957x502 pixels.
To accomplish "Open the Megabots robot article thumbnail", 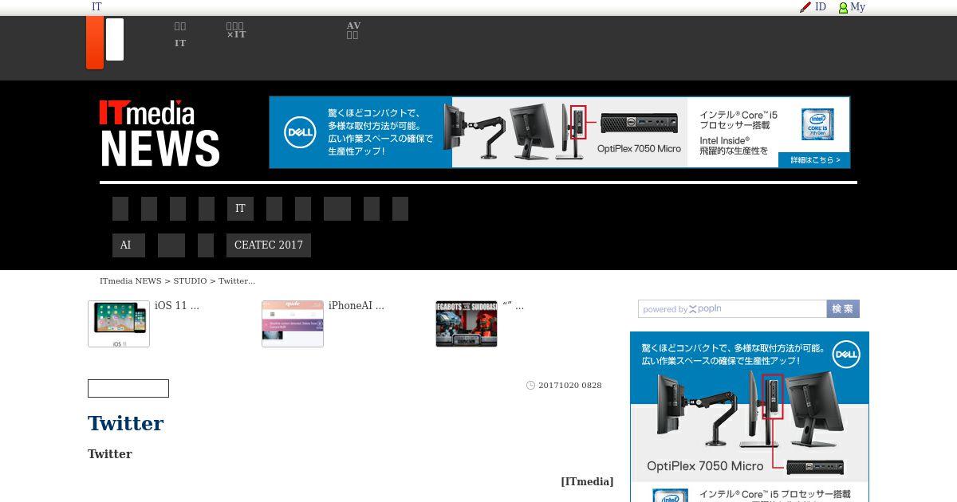I will tap(467, 324).
